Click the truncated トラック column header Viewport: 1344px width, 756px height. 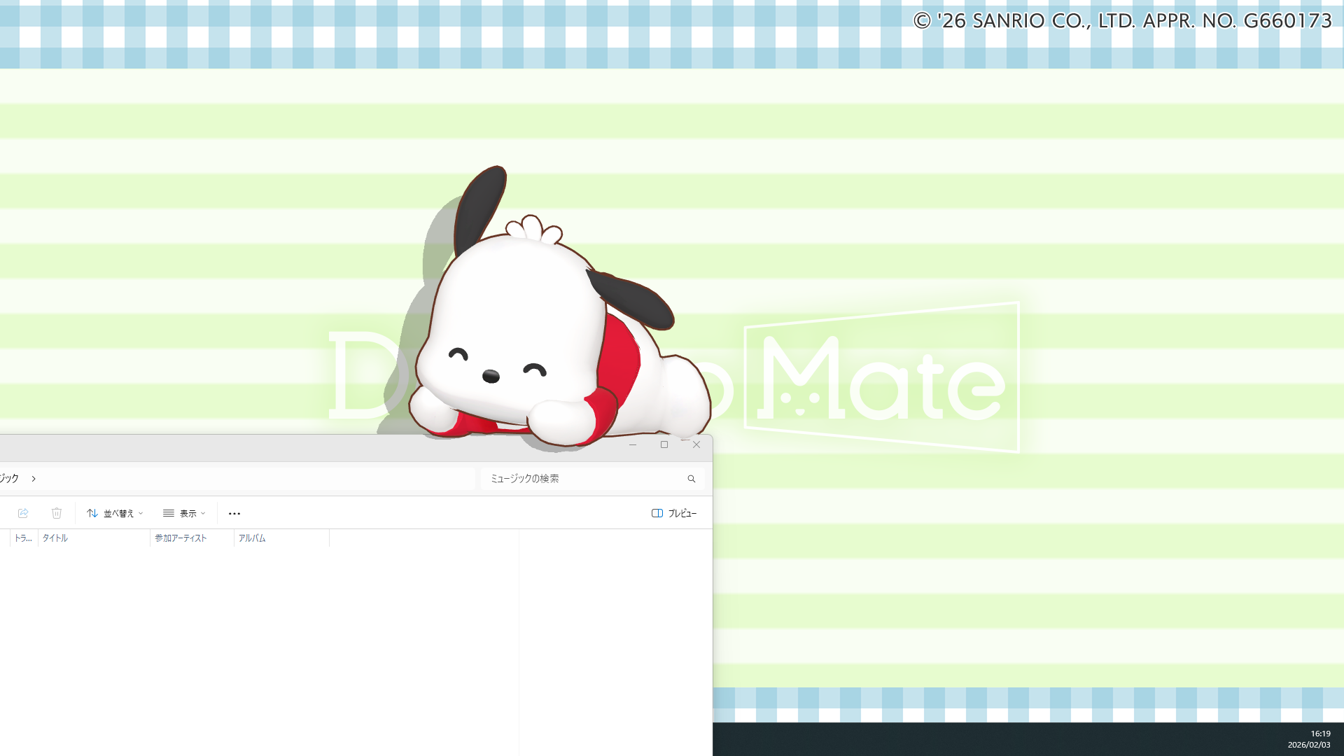click(23, 538)
